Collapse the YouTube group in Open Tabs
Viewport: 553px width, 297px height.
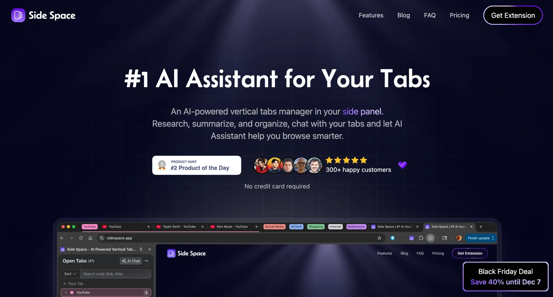(x=66, y=293)
